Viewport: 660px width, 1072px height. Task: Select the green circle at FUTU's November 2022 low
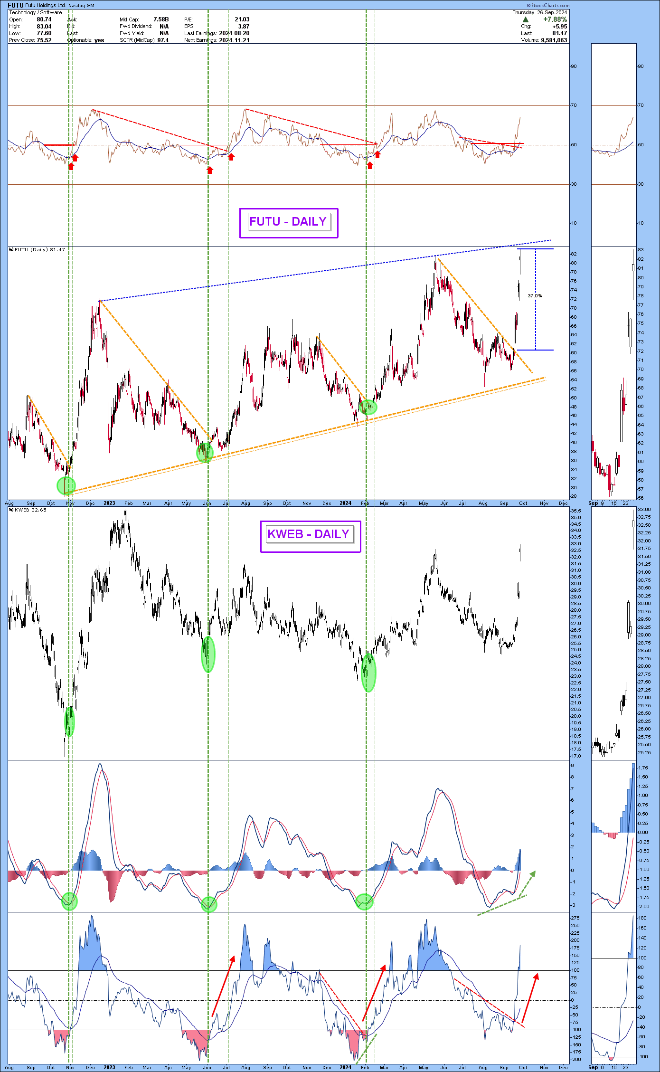click(x=66, y=485)
